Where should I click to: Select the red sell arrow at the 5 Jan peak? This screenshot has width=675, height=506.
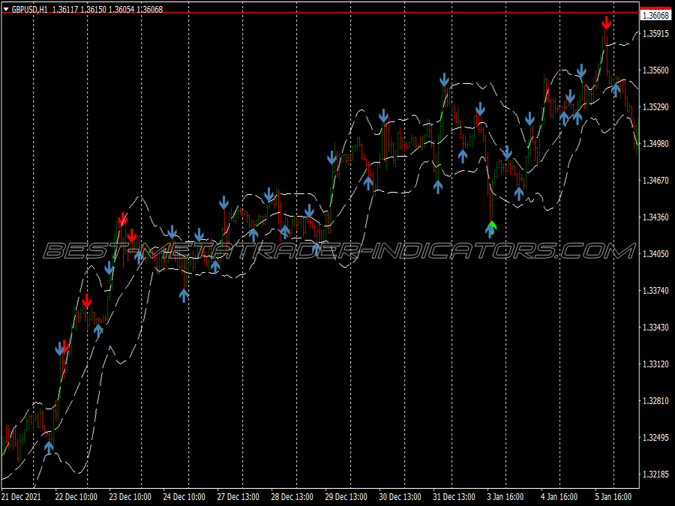pyautogui.click(x=606, y=22)
